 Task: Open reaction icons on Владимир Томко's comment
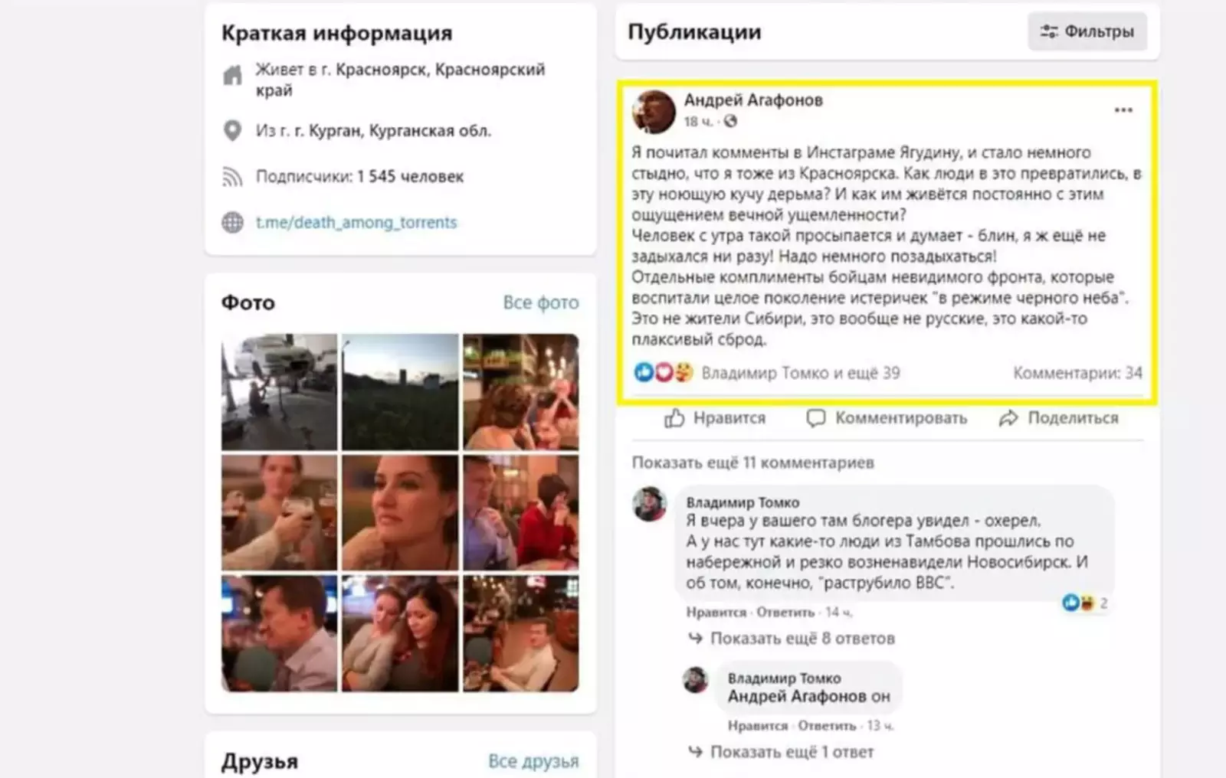1079,603
